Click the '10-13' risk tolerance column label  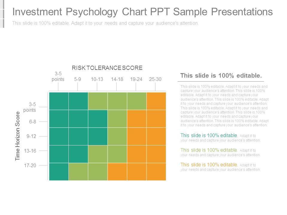pos(97,79)
